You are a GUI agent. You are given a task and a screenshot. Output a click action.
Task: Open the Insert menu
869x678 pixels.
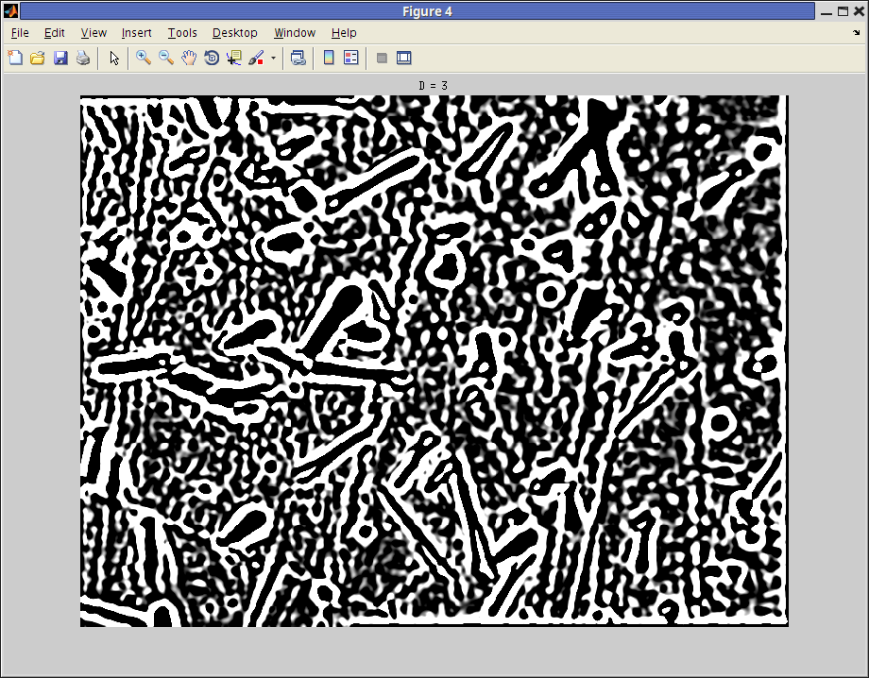[x=136, y=33]
